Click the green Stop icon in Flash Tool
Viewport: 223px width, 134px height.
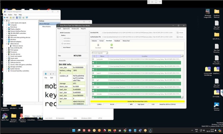pos(111,45)
